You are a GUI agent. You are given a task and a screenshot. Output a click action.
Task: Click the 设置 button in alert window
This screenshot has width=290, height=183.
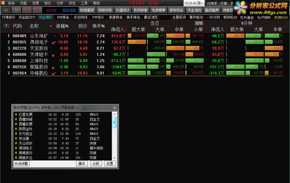[110, 164]
